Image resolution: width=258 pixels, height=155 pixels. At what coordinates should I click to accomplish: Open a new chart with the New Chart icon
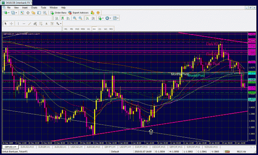pyautogui.click(x=5, y=13)
